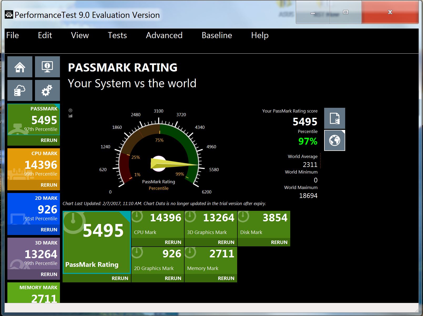Open the Memory Mark 2711 grid tile

pos(211,260)
